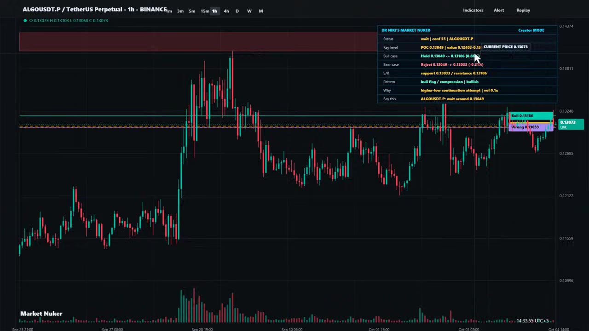Select the weekly W timeframe
589x331 pixels.
(249, 11)
